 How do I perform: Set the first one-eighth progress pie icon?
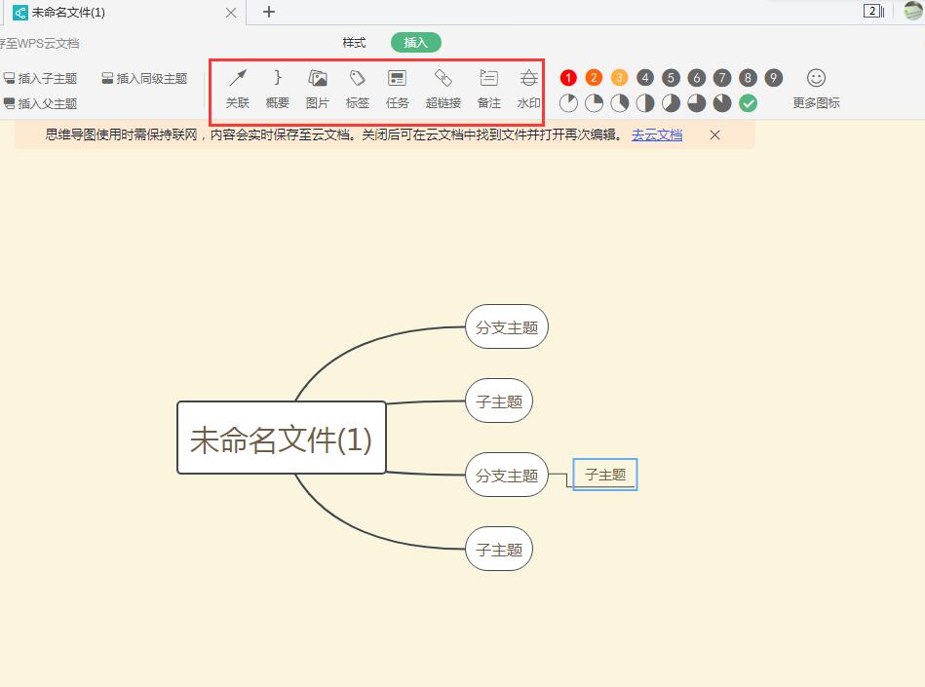pyautogui.click(x=568, y=103)
